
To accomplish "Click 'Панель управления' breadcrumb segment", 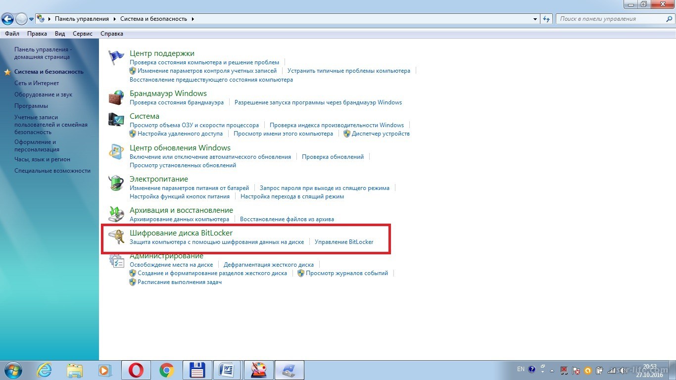I will click(82, 19).
